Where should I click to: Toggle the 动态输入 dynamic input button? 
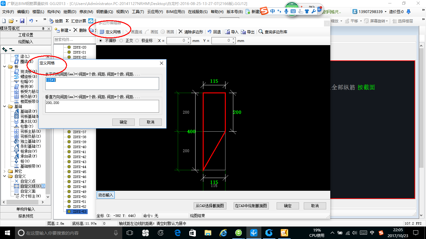(105, 195)
